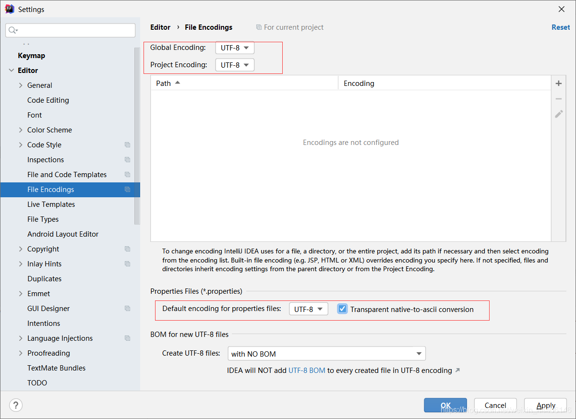Expand the Emmet node
This screenshot has width=576, height=419.
click(x=21, y=294)
